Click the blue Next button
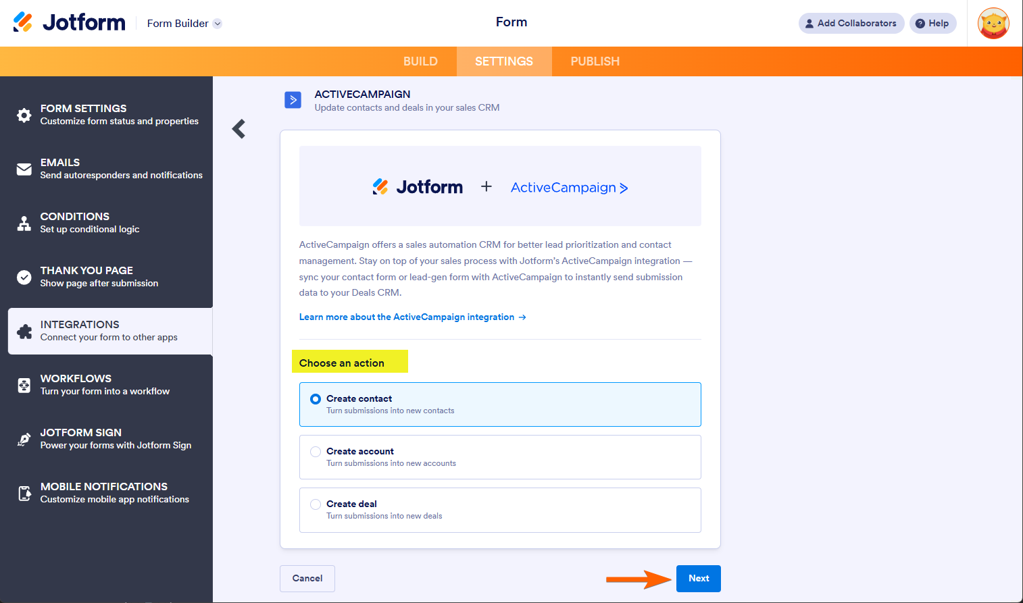This screenshot has height=603, width=1023. 698,579
